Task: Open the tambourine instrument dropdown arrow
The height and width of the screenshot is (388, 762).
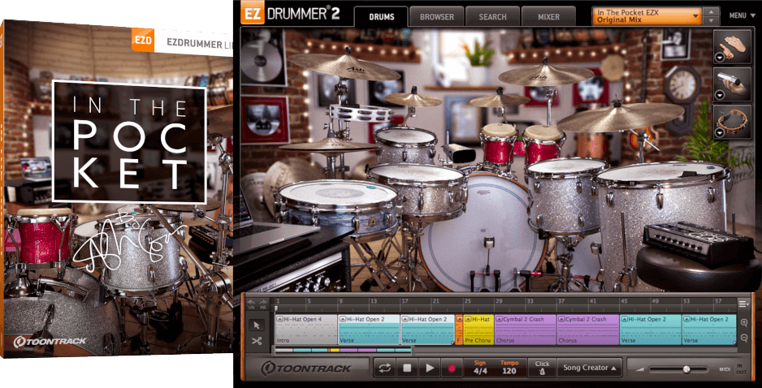Action: [720, 133]
